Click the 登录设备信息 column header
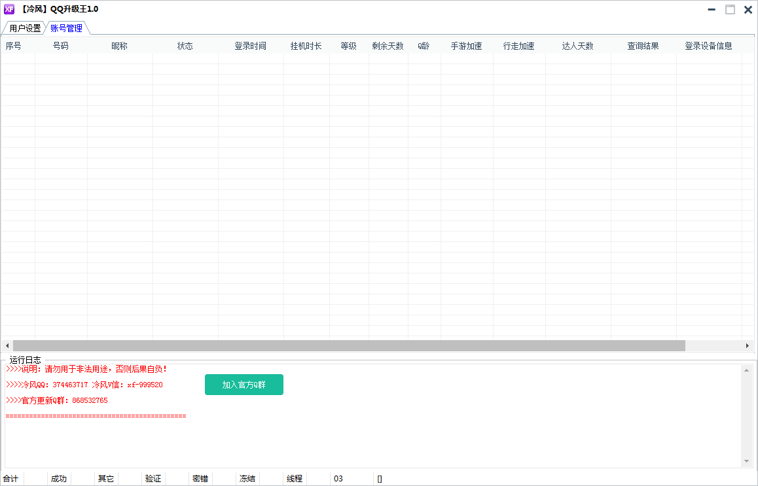Image resolution: width=758 pixels, height=486 pixels. 708,46
